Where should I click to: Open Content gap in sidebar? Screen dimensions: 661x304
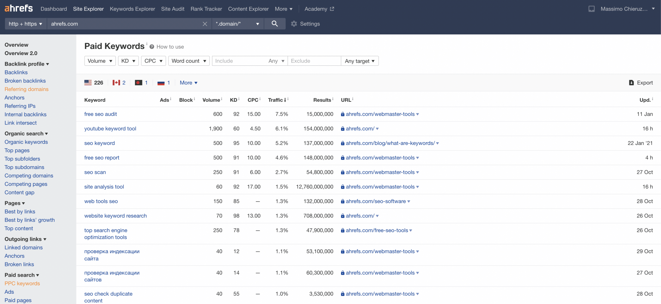click(19, 192)
